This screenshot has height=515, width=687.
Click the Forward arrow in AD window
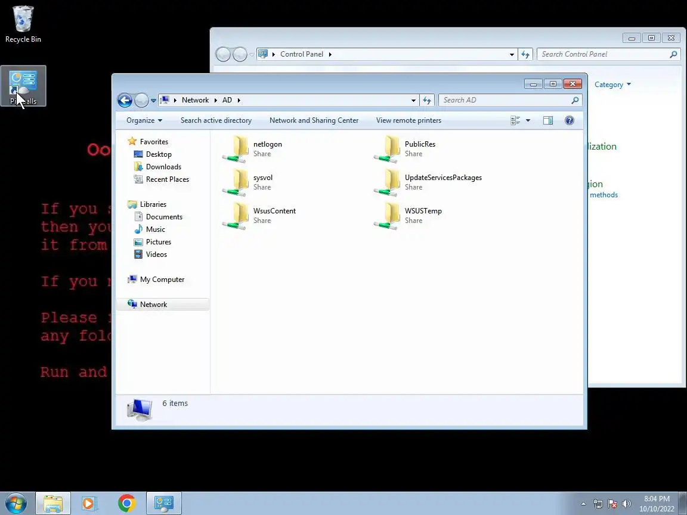pos(141,100)
